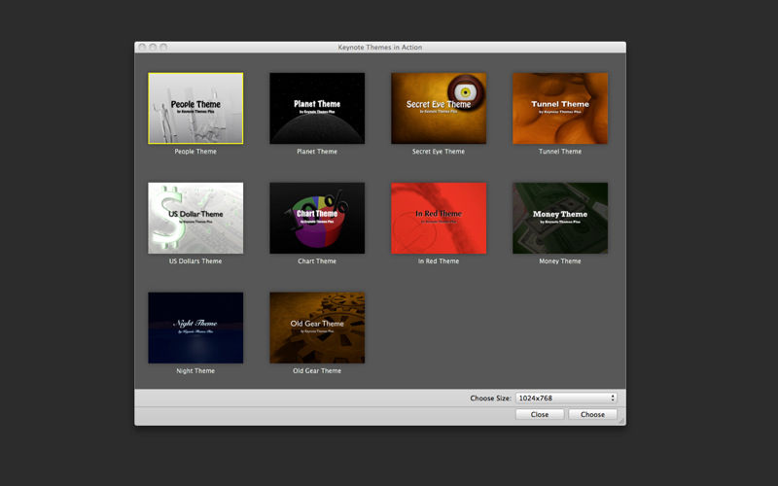Click the 'Tunnel Theme' caption label
778x486 pixels.
click(560, 152)
